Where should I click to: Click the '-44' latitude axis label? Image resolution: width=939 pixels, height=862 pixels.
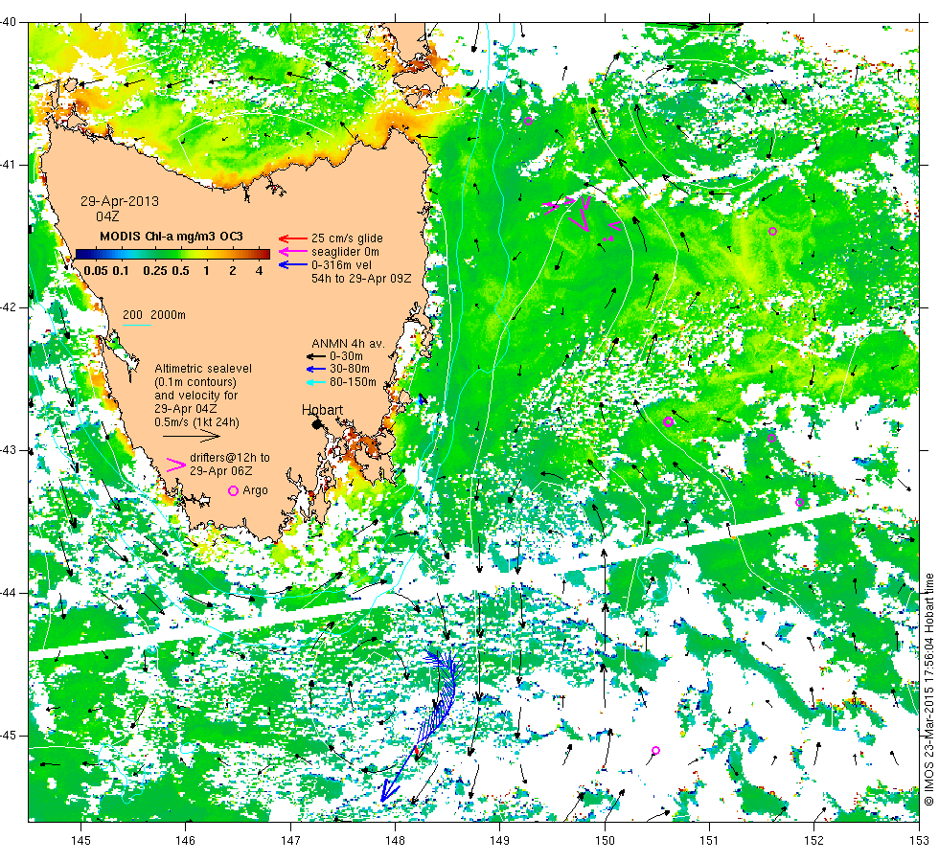pos(9,593)
